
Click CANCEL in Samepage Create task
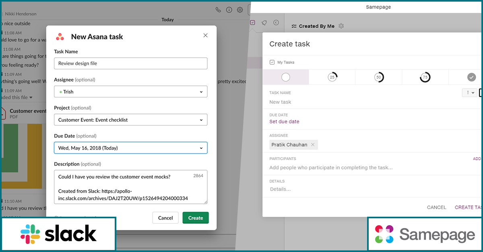pyautogui.click(x=437, y=207)
